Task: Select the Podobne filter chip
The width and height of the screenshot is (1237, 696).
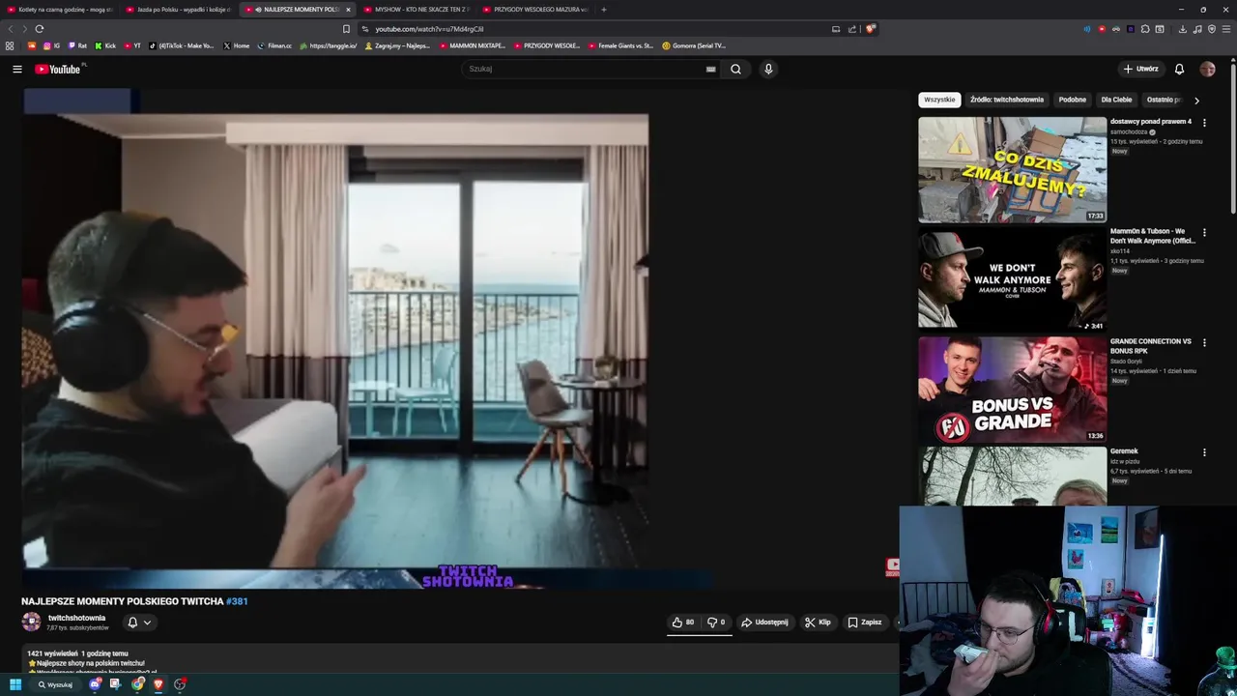Action: (1072, 100)
